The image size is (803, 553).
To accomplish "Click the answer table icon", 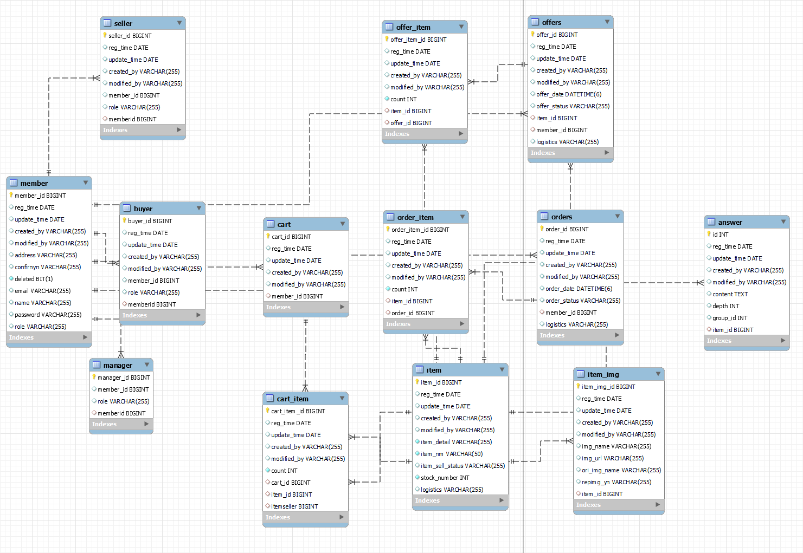I will [x=711, y=222].
